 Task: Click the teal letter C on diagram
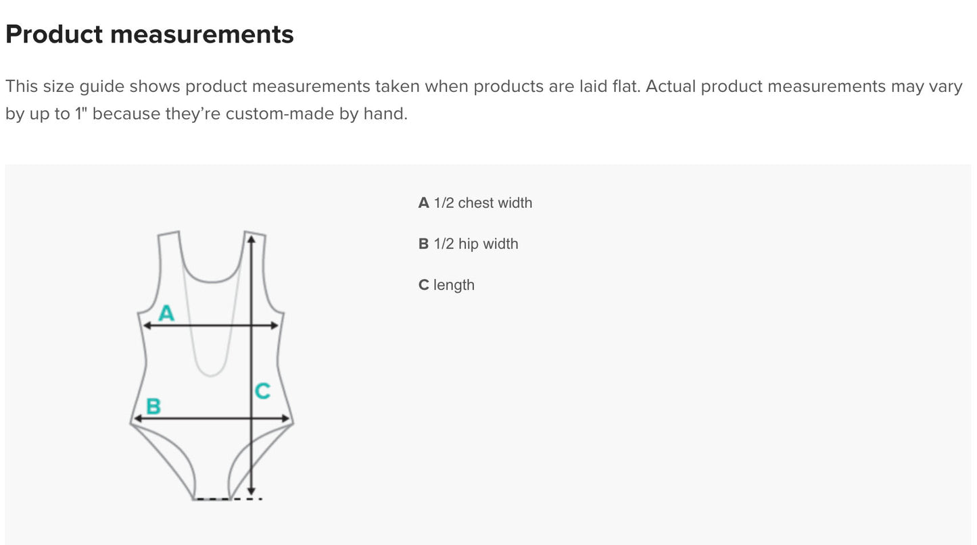click(262, 390)
